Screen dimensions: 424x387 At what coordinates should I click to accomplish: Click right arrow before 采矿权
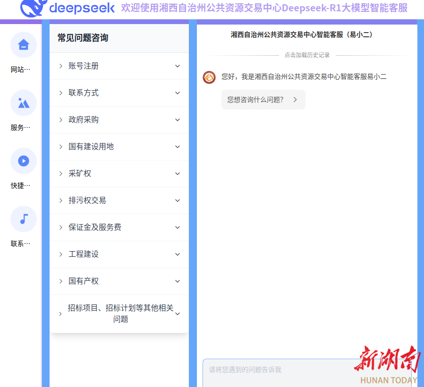(x=61, y=174)
